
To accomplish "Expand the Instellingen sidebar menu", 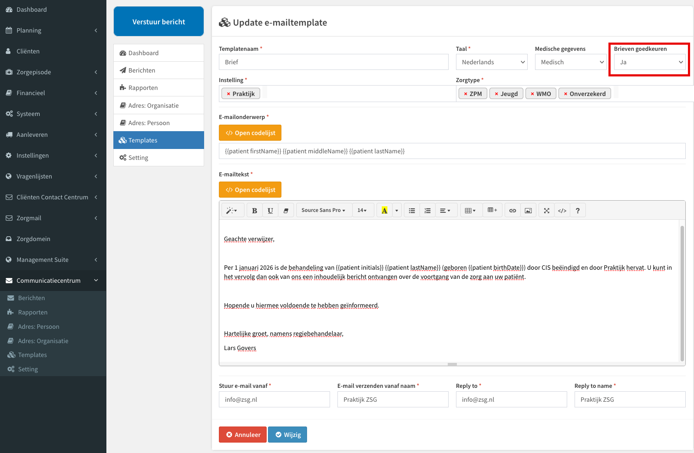I will point(53,155).
